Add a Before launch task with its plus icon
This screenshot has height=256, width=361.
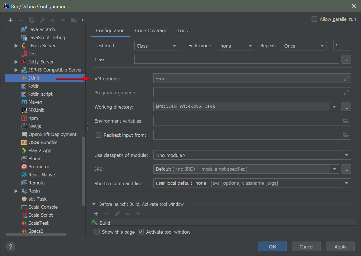click(x=96, y=214)
